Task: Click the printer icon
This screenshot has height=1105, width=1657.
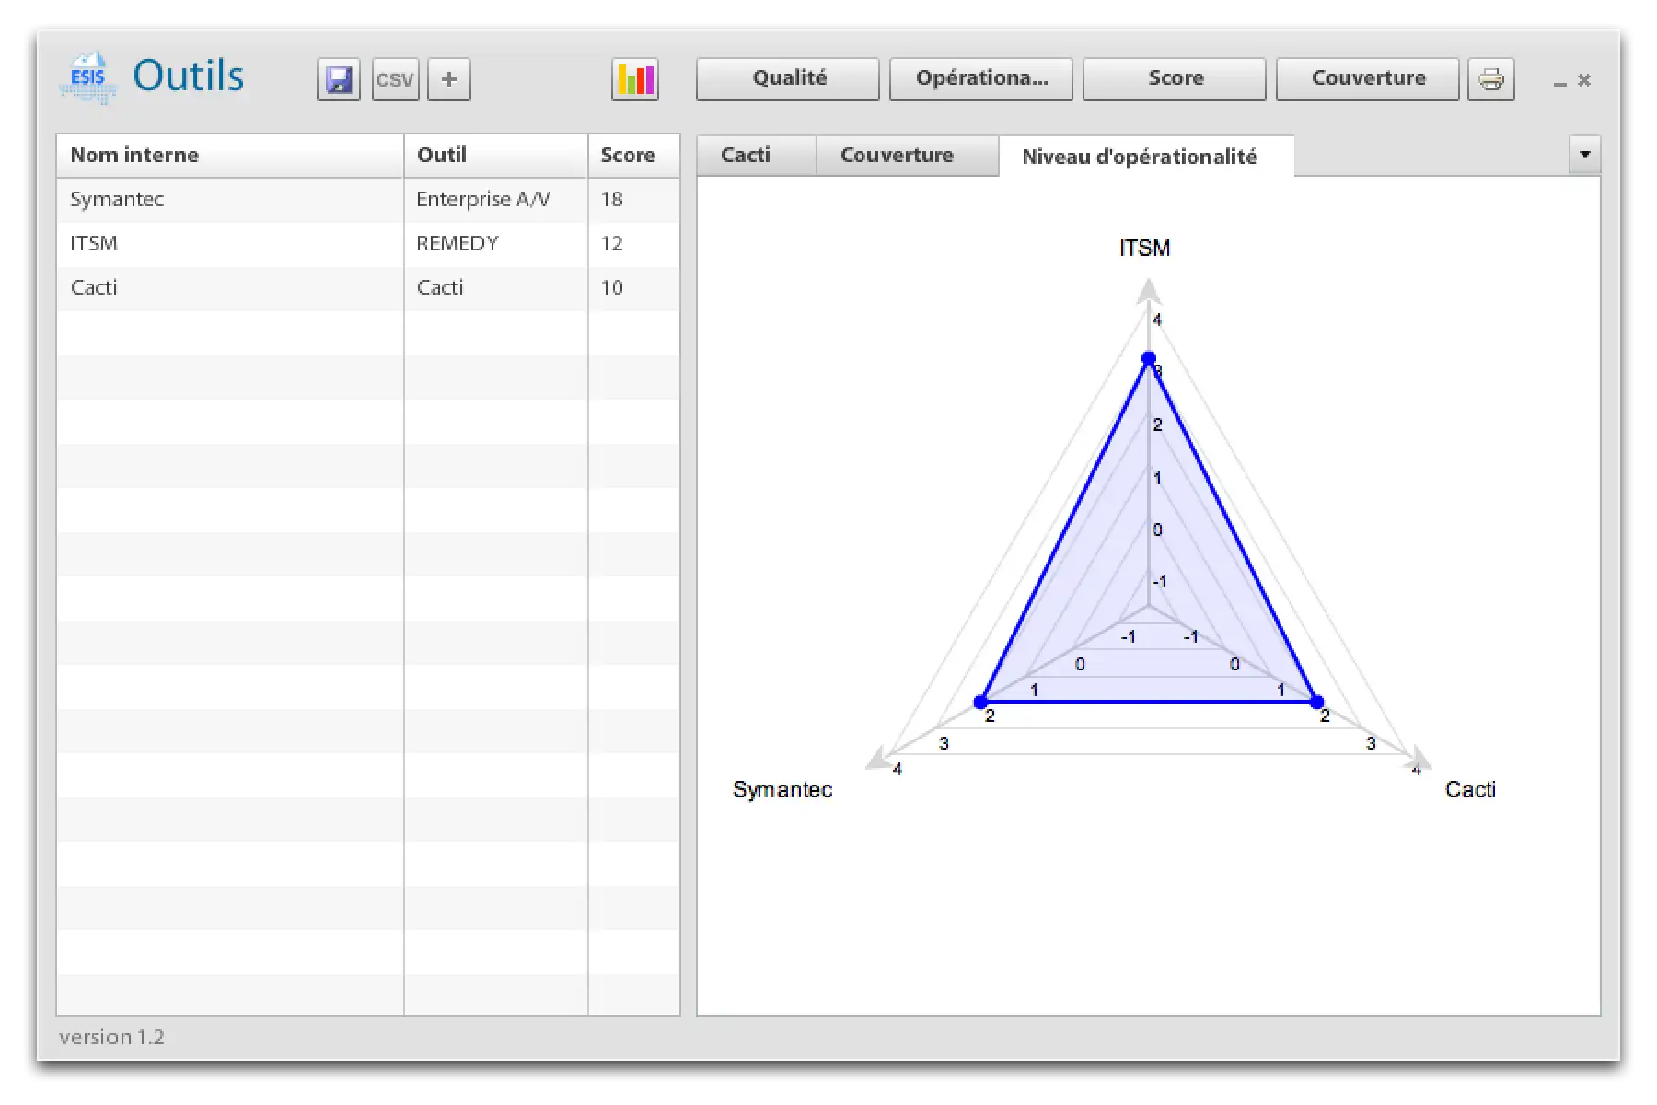Action: click(x=1490, y=80)
